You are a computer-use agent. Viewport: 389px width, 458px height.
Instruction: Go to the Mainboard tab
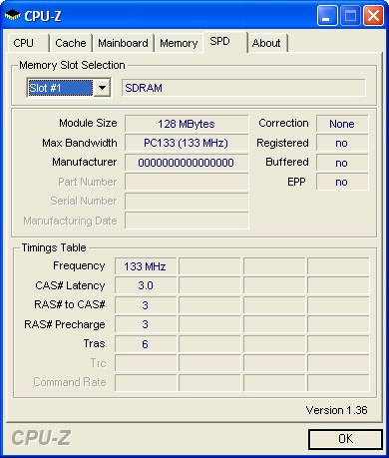(x=123, y=43)
